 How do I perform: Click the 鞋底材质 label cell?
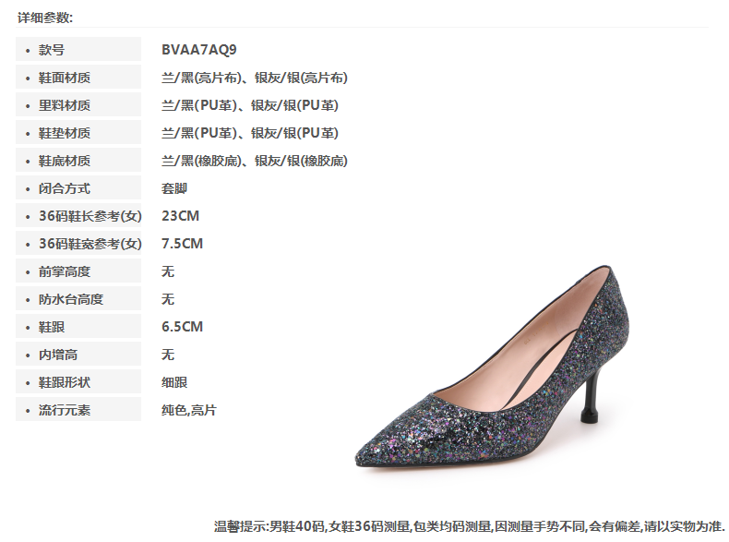click(x=78, y=161)
